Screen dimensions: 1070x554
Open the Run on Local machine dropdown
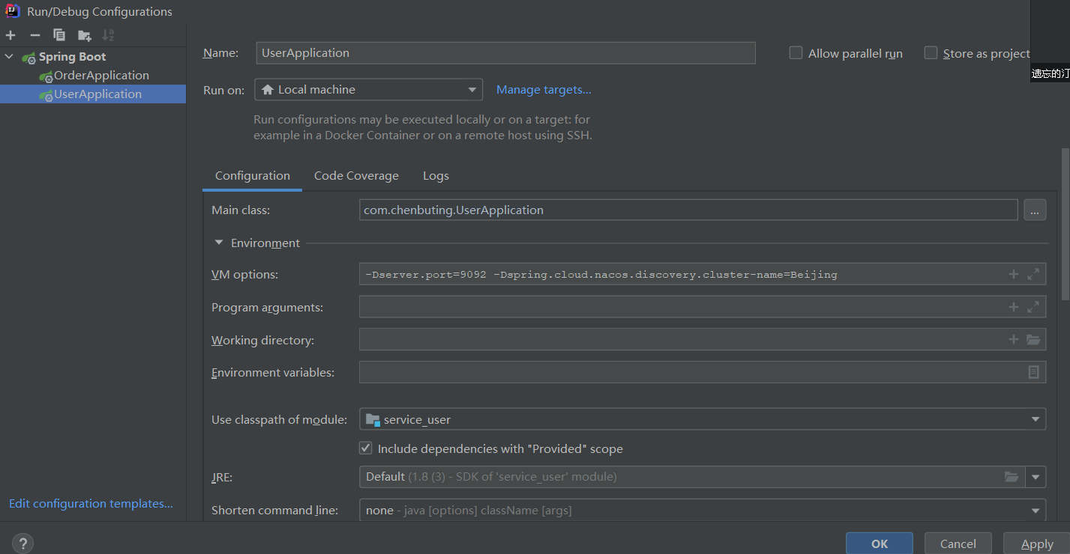pos(368,90)
